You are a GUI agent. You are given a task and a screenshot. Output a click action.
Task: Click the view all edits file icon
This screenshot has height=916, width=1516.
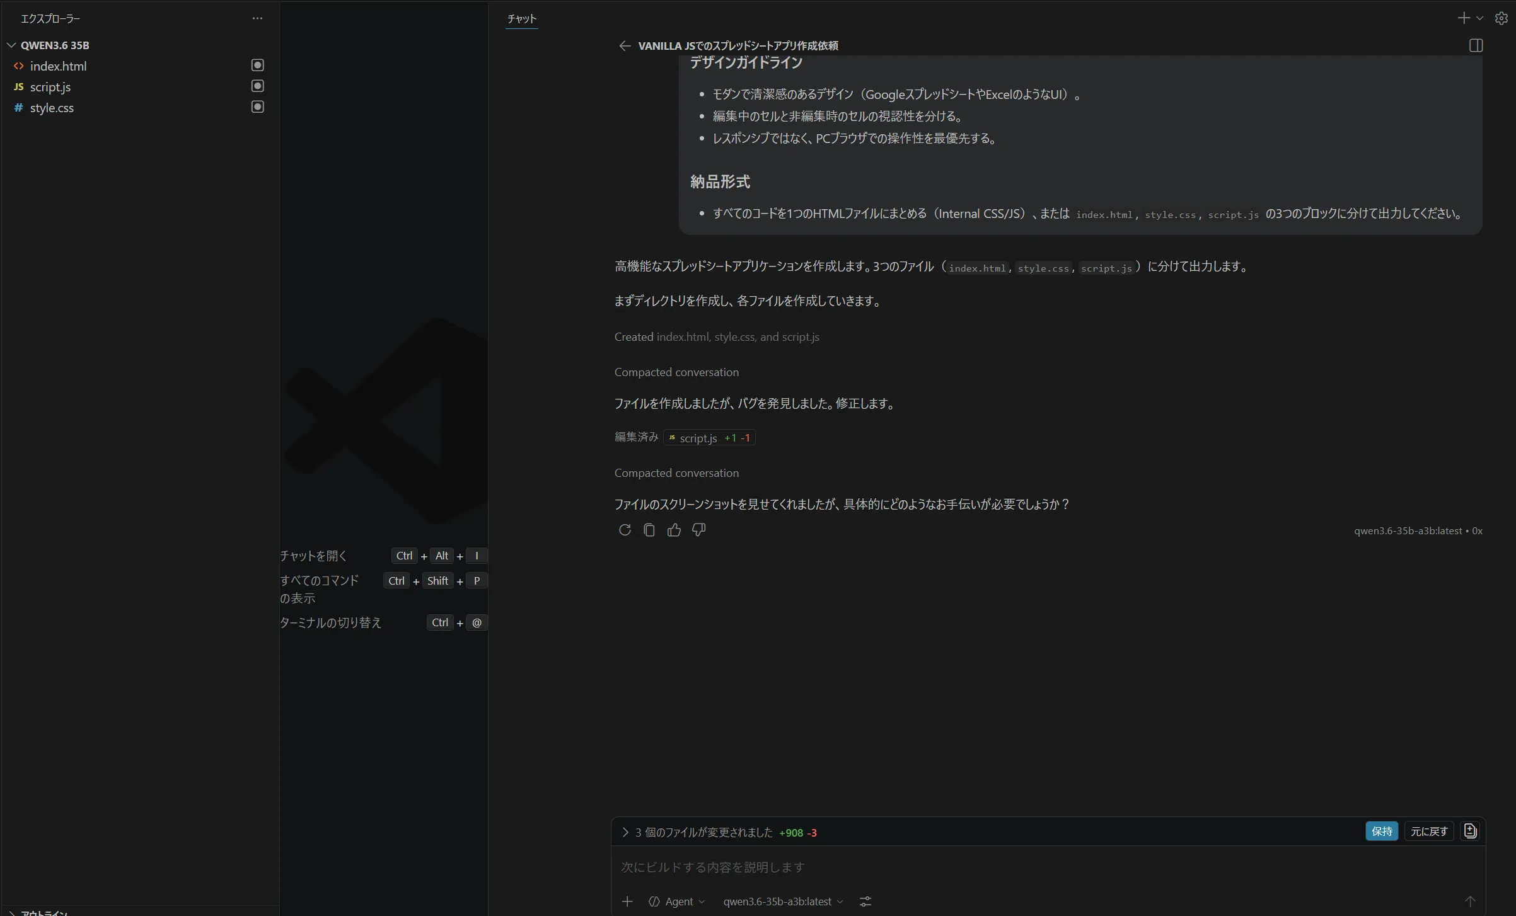1470,831
